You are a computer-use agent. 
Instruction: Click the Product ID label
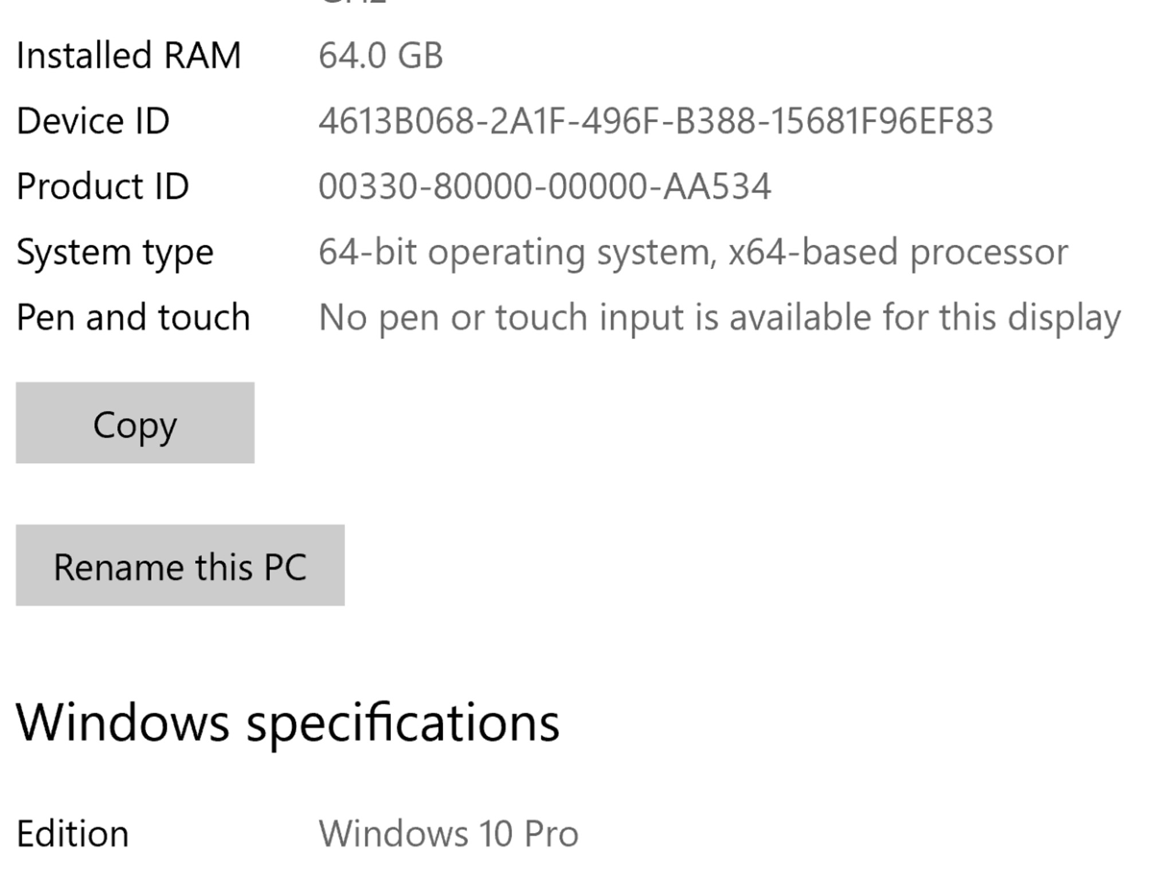[x=103, y=185]
